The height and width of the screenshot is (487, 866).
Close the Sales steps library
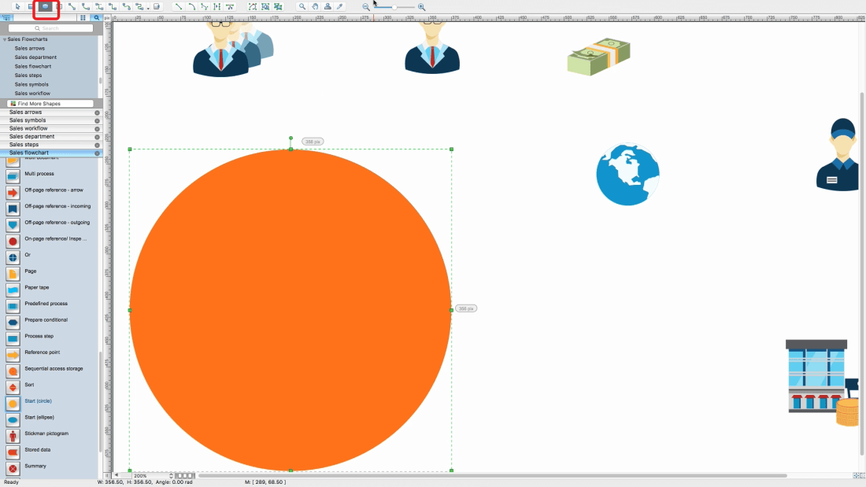tap(97, 146)
